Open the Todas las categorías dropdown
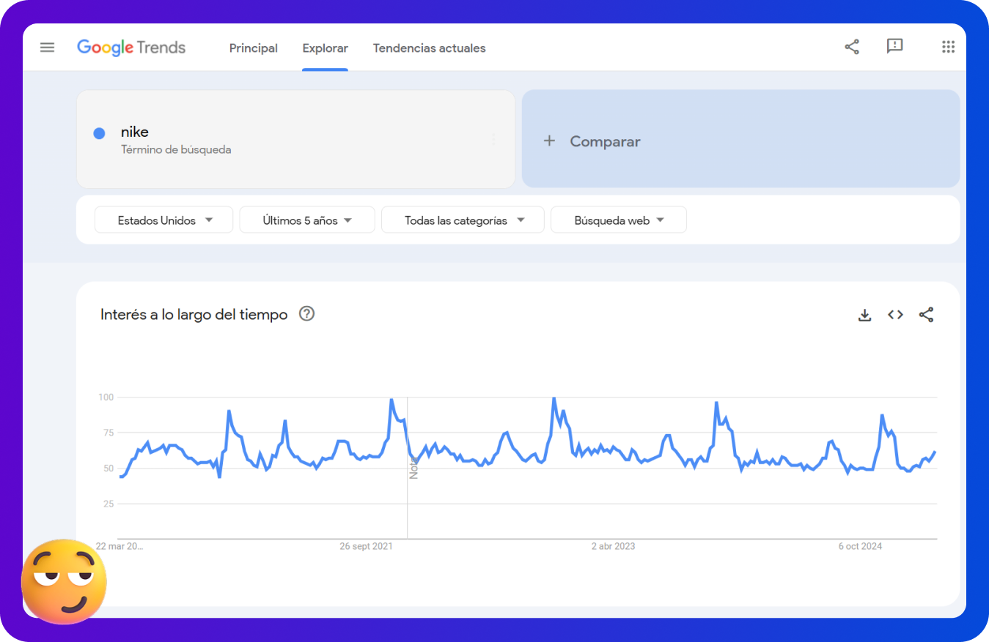Image resolution: width=989 pixels, height=642 pixels. click(463, 220)
